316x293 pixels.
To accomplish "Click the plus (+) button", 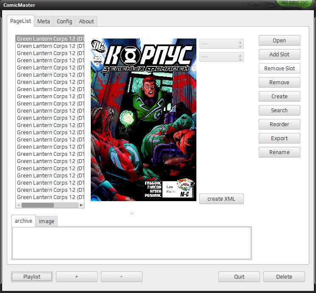I will (x=77, y=277).
